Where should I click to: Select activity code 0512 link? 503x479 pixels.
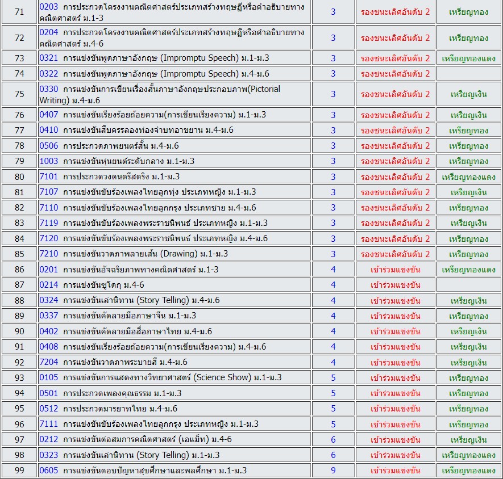point(48,409)
